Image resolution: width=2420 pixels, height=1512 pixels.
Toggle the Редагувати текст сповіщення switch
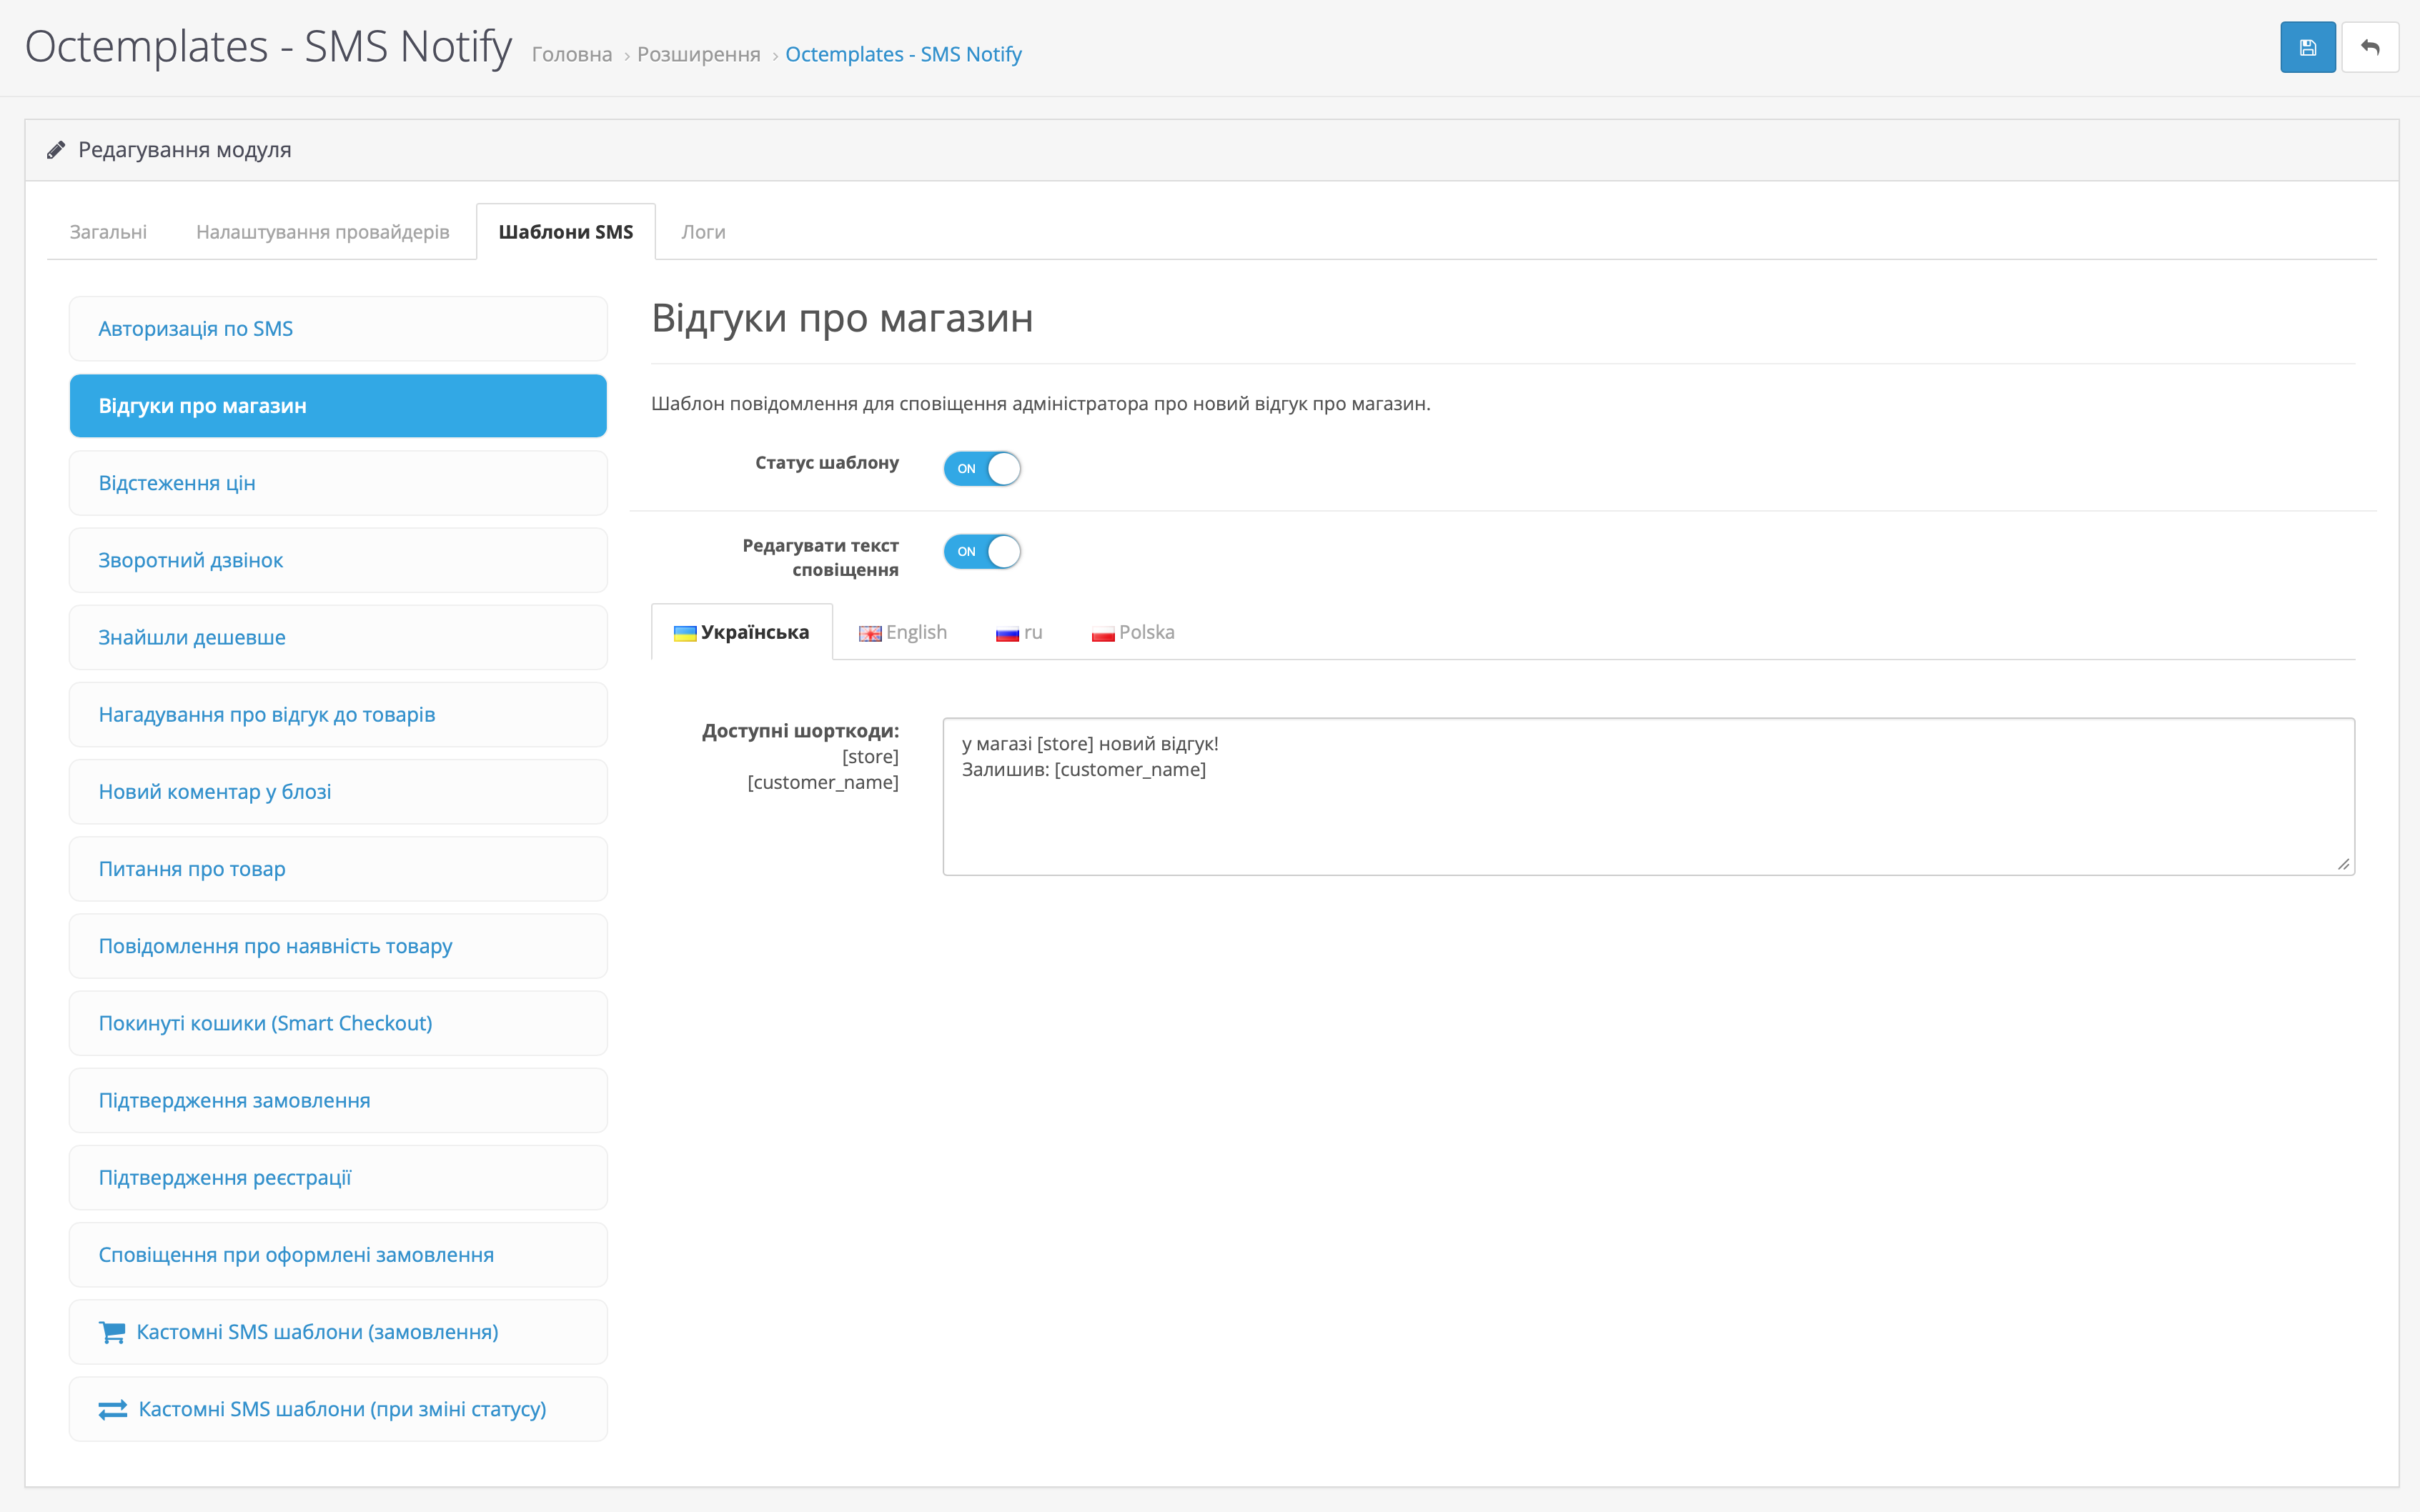point(982,551)
